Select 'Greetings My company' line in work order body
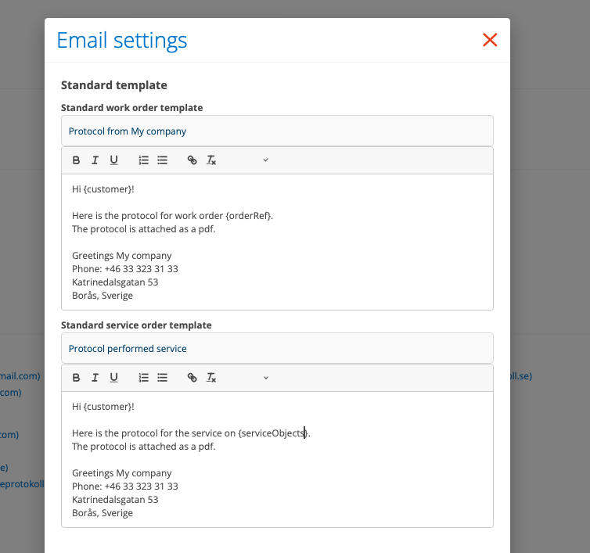Viewport: 590px width, 553px height. click(122, 256)
